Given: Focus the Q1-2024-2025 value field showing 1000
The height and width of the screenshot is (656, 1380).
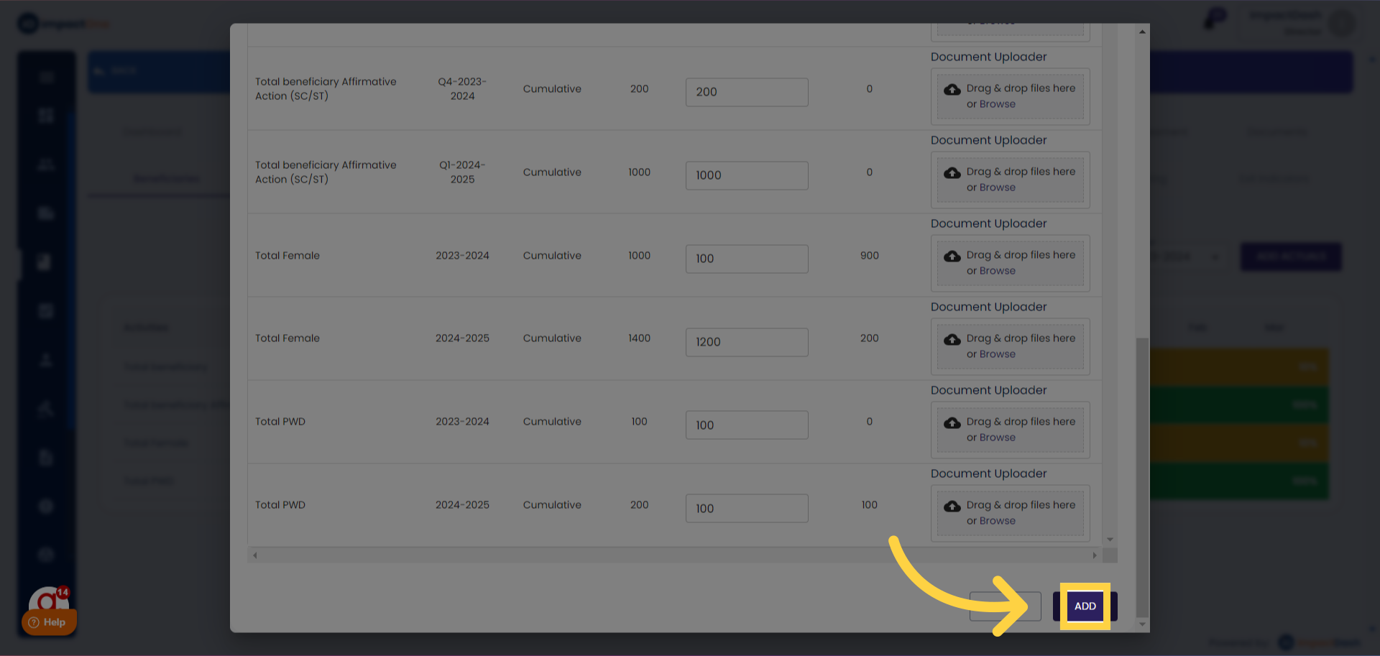Looking at the screenshot, I should tap(746, 175).
